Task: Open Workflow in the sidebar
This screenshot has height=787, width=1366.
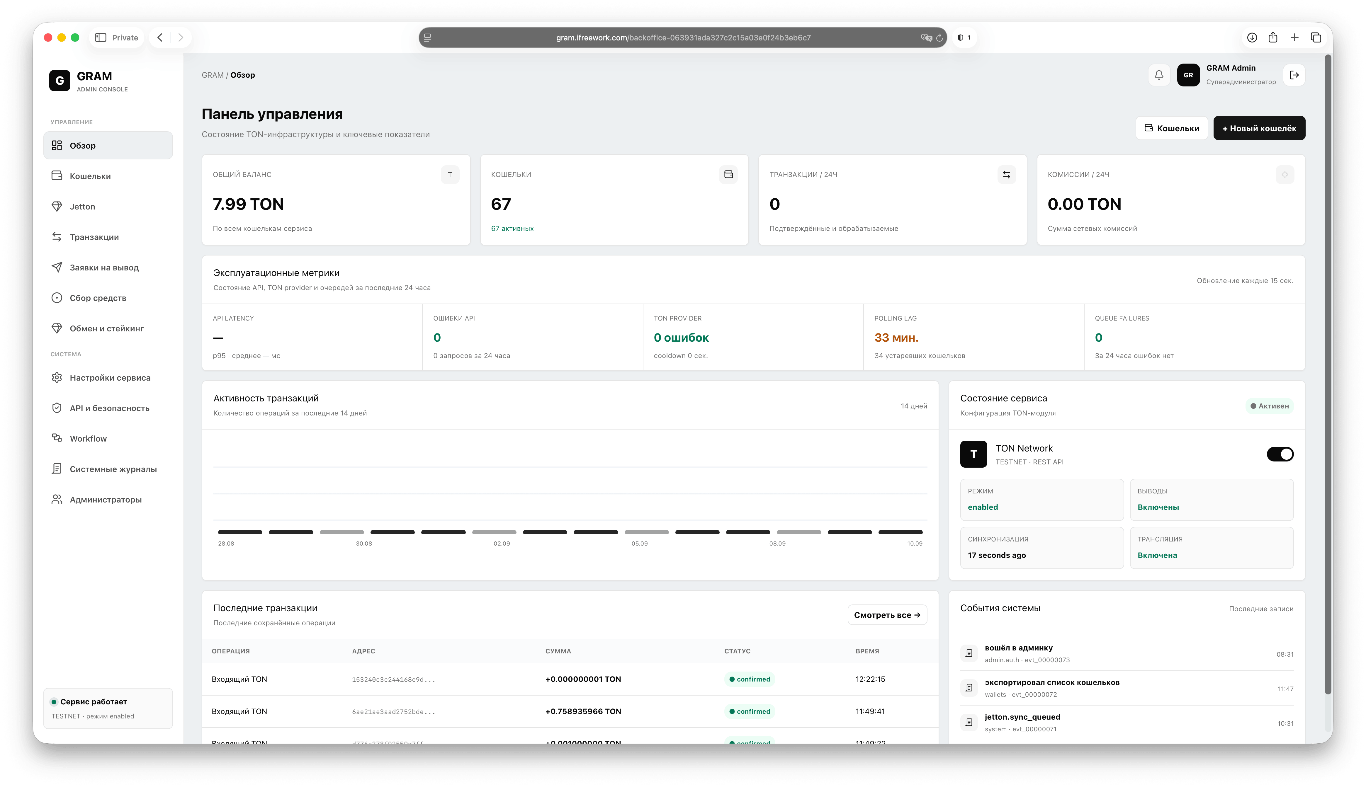Action: pos(108,439)
